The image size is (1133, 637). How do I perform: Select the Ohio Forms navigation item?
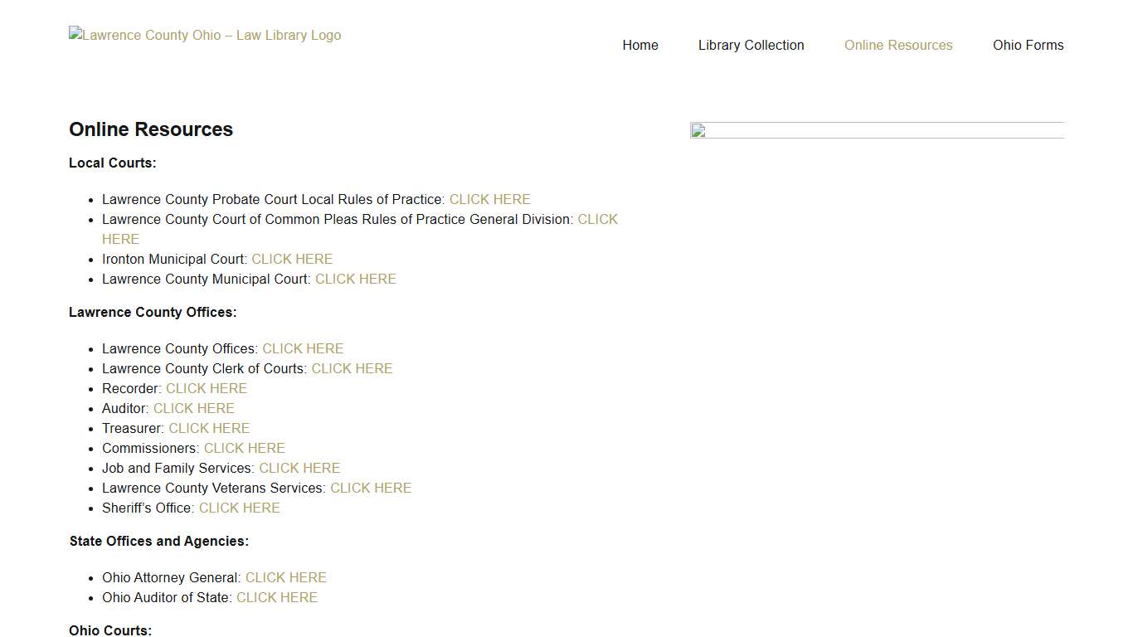pyautogui.click(x=1028, y=45)
